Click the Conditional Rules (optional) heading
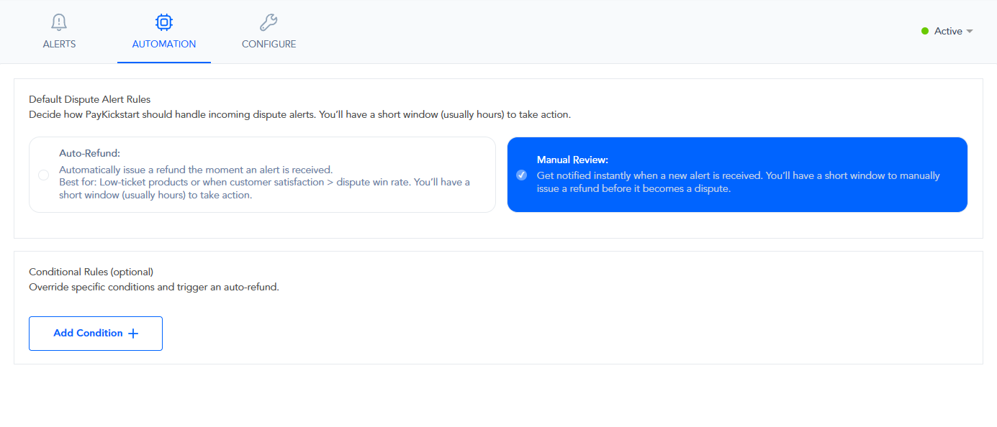Image resolution: width=997 pixels, height=427 pixels. coord(91,272)
